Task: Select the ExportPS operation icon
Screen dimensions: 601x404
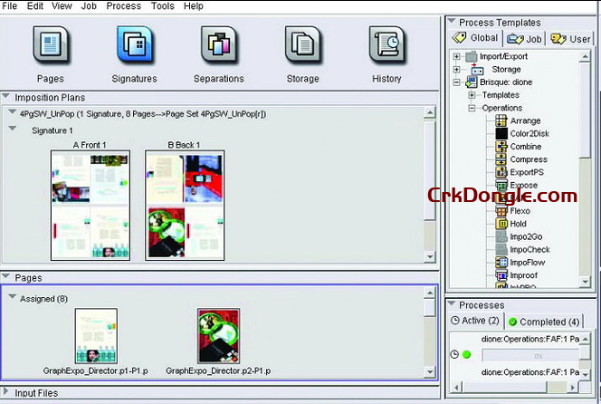Action: 501,172
